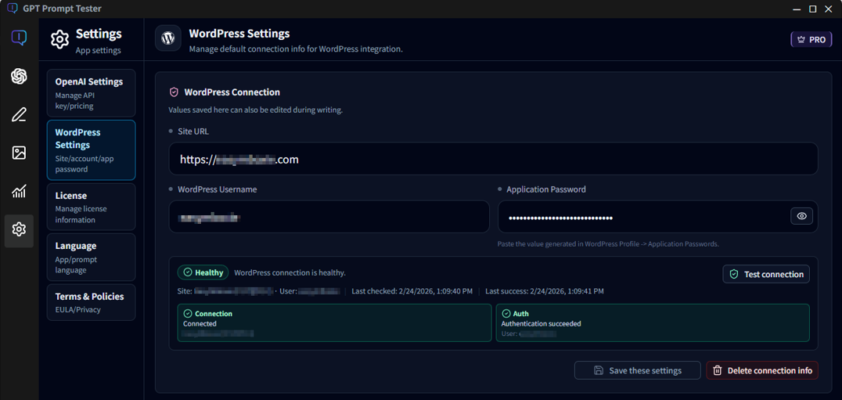The image size is (842, 400).
Task: Click Delete connection info button
Action: point(762,370)
